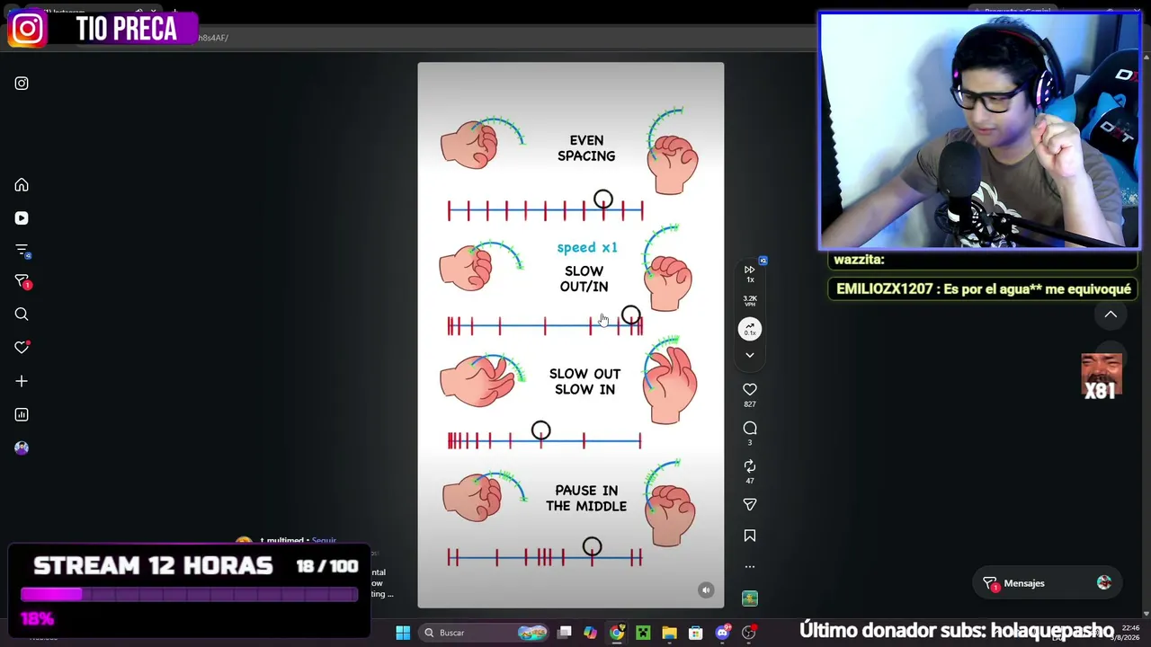Switch to Chrome on the taskbar
The height and width of the screenshot is (647, 1151).
click(616, 633)
